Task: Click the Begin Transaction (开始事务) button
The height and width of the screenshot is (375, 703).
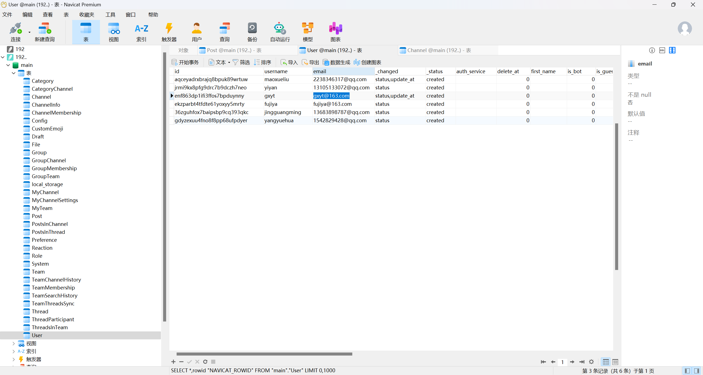Action: (x=185, y=63)
